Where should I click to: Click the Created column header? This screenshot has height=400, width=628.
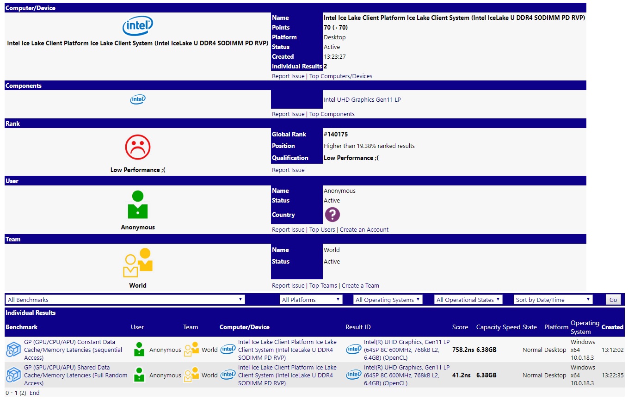(613, 327)
